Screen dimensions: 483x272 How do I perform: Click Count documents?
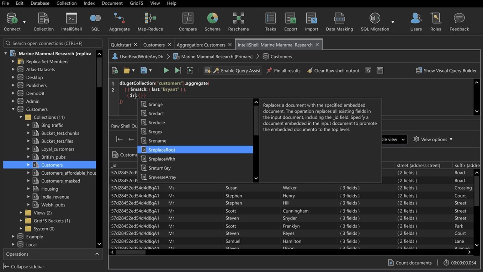[x=410, y=263]
